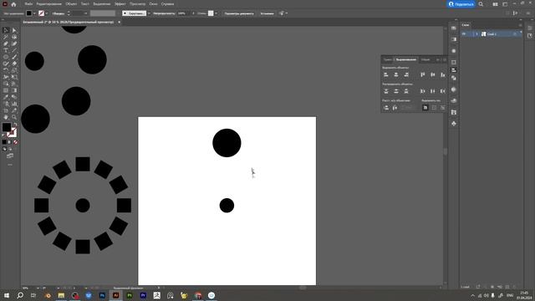Click the layer target circle
Viewport: 535px width, 301px height.
515,33
